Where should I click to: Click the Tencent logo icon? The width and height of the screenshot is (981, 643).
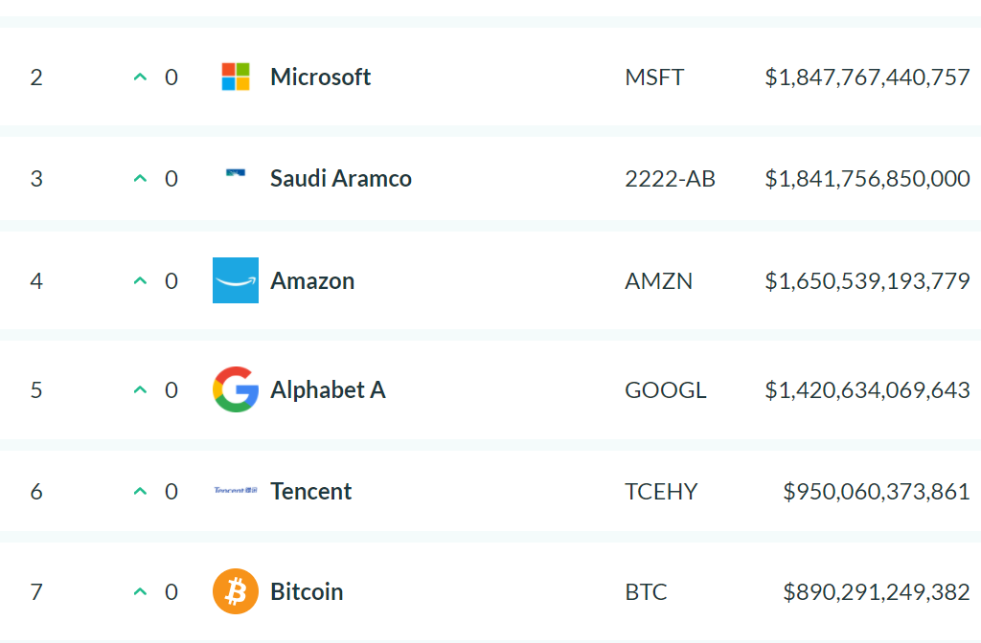[236, 491]
